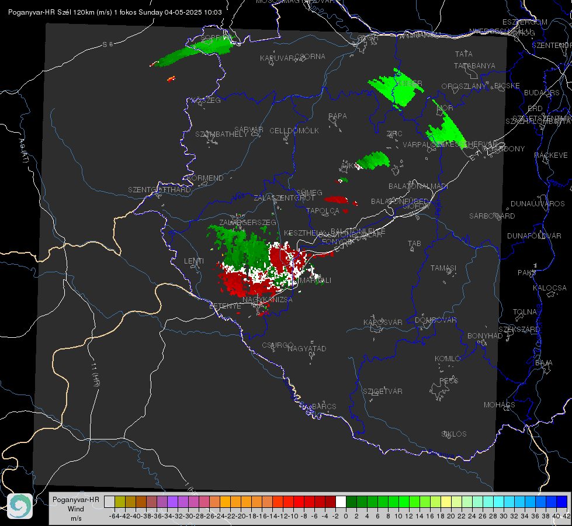Click the SÜMEG city label
The height and width of the screenshot is (526, 572).
tap(309, 192)
